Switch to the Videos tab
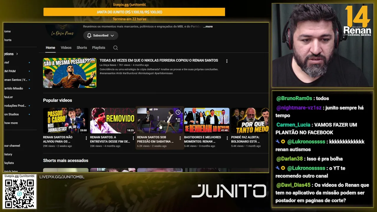 [66, 48]
